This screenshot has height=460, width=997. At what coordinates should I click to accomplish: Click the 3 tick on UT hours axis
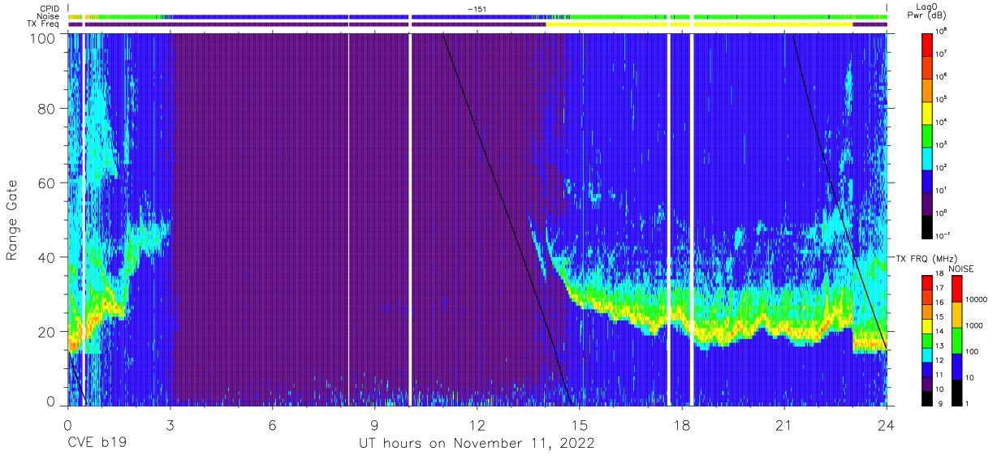[170, 423]
